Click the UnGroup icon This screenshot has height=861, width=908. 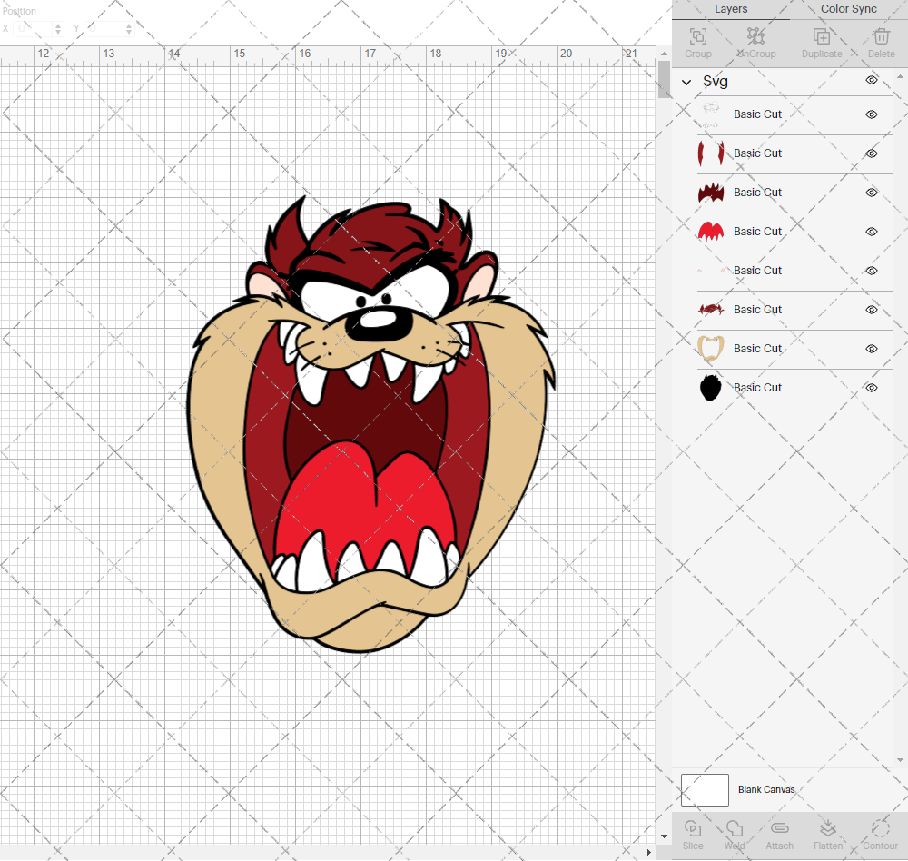click(x=755, y=36)
